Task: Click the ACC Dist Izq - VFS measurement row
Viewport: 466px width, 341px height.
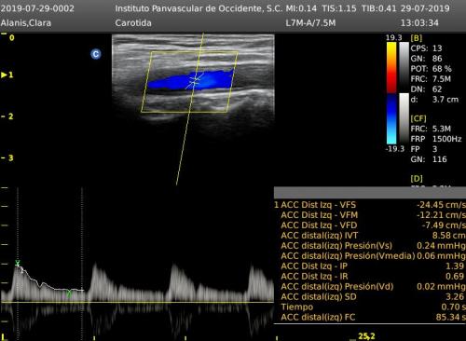Action: (370, 205)
